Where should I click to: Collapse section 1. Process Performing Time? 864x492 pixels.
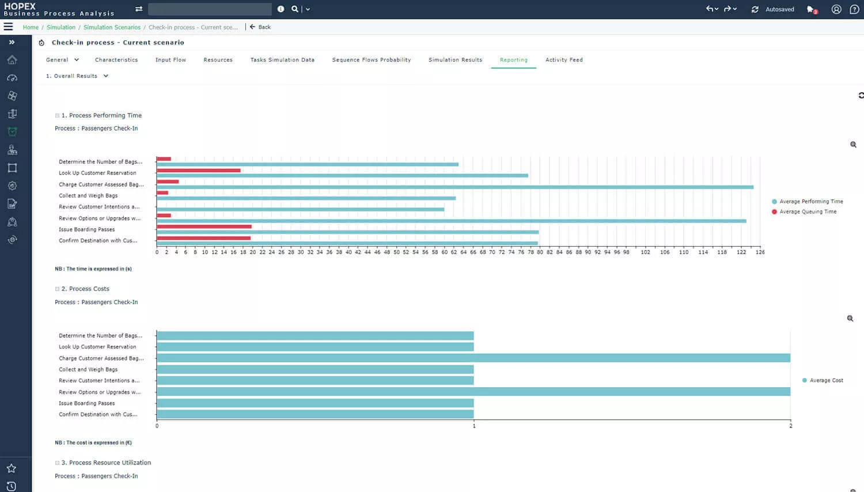point(57,115)
